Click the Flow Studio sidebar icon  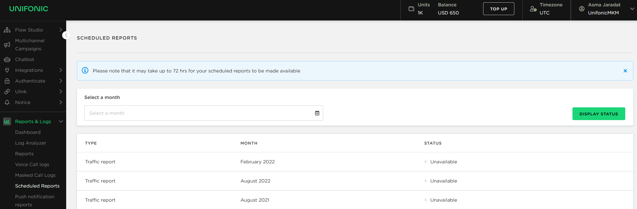pyautogui.click(x=7, y=30)
